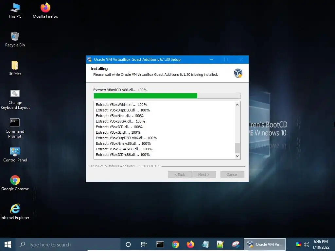
Task: Click the disabled Back button
Action: [x=180, y=175]
